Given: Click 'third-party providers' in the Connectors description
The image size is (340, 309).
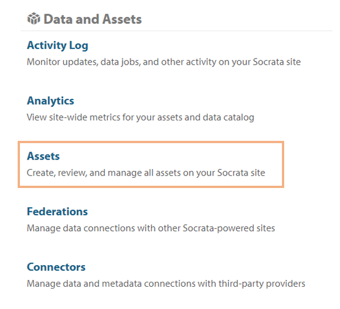Looking at the screenshot, I should (x=262, y=283).
